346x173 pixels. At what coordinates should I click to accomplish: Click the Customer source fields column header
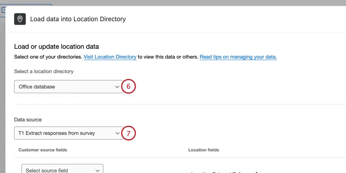[x=43, y=150]
